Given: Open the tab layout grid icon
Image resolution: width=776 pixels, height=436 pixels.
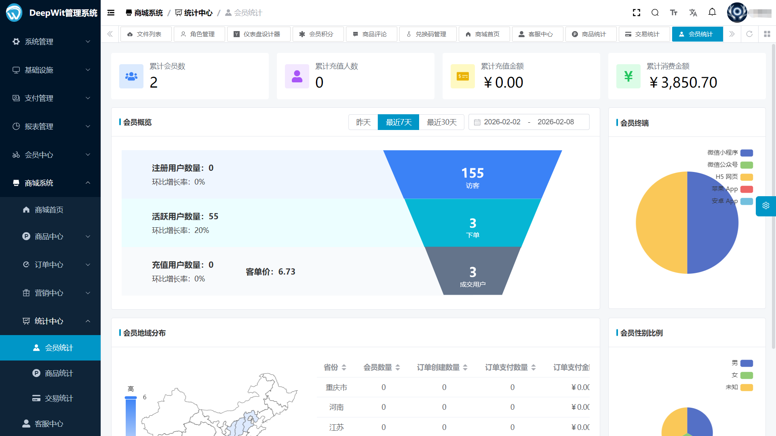Looking at the screenshot, I should pos(767,34).
